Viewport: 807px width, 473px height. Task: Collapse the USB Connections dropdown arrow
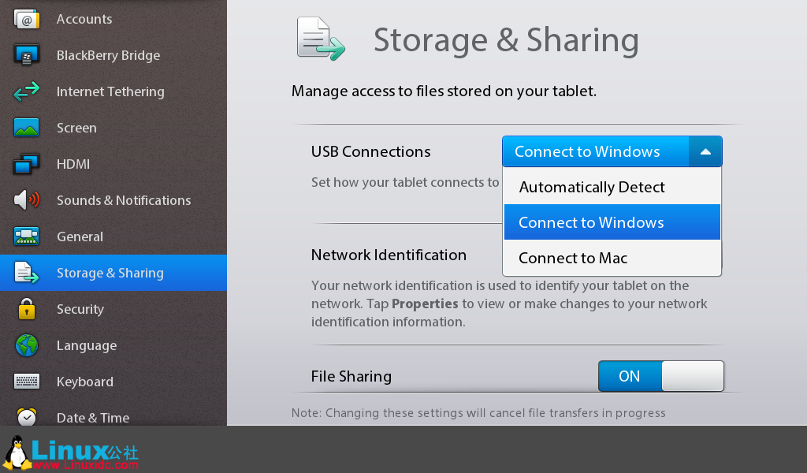coord(705,151)
